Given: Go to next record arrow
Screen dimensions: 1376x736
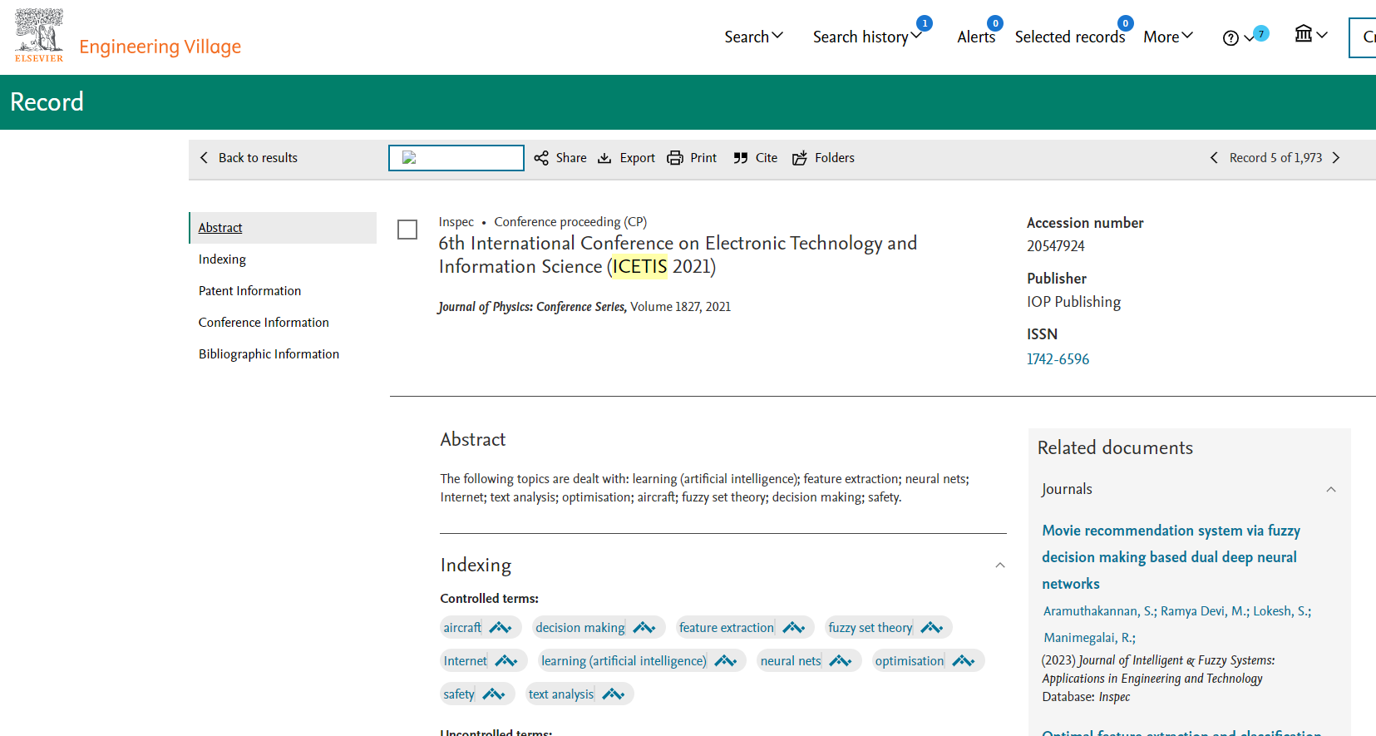Looking at the screenshot, I should point(1336,158).
